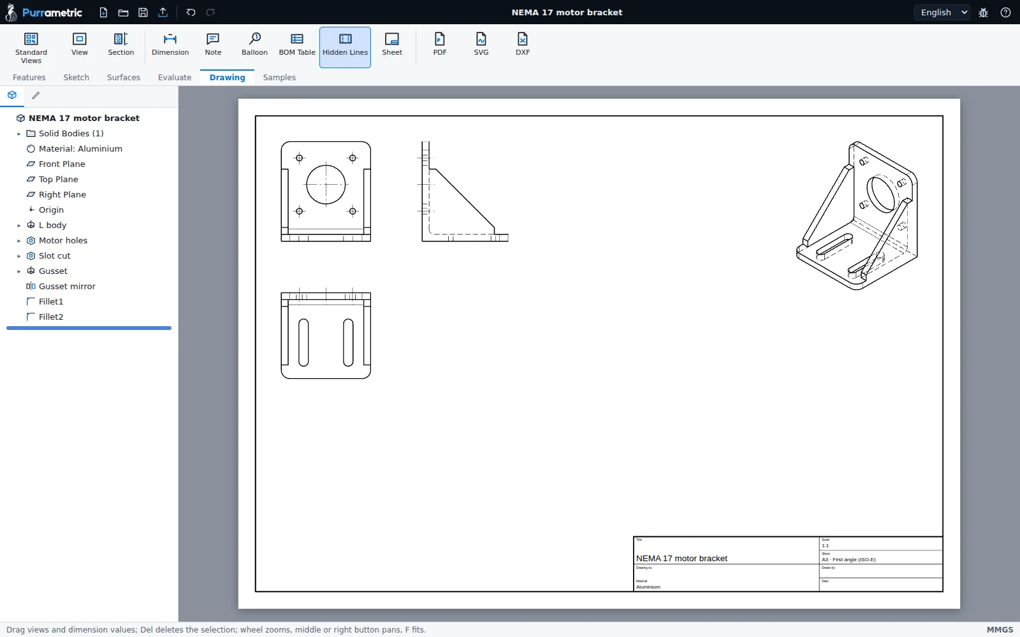This screenshot has width=1020, height=637.
Task: Select the Fillet2 feature
Action: tap(89, 317)
